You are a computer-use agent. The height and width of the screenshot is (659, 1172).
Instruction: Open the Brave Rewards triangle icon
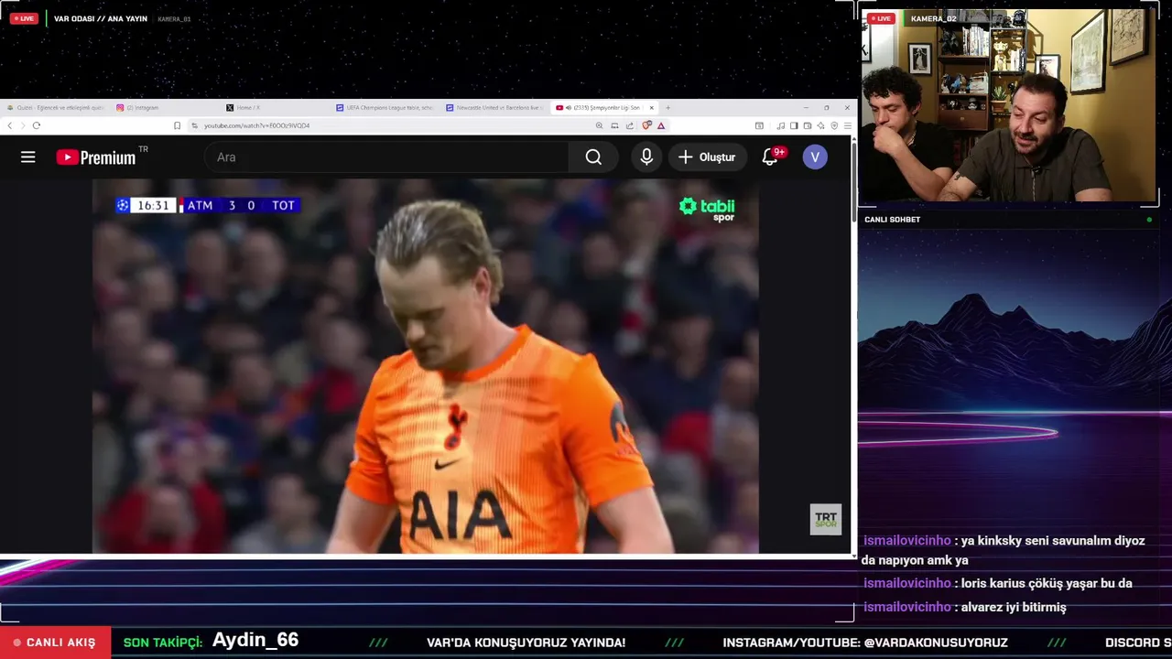pyautogui.click(x=661, y=125)
